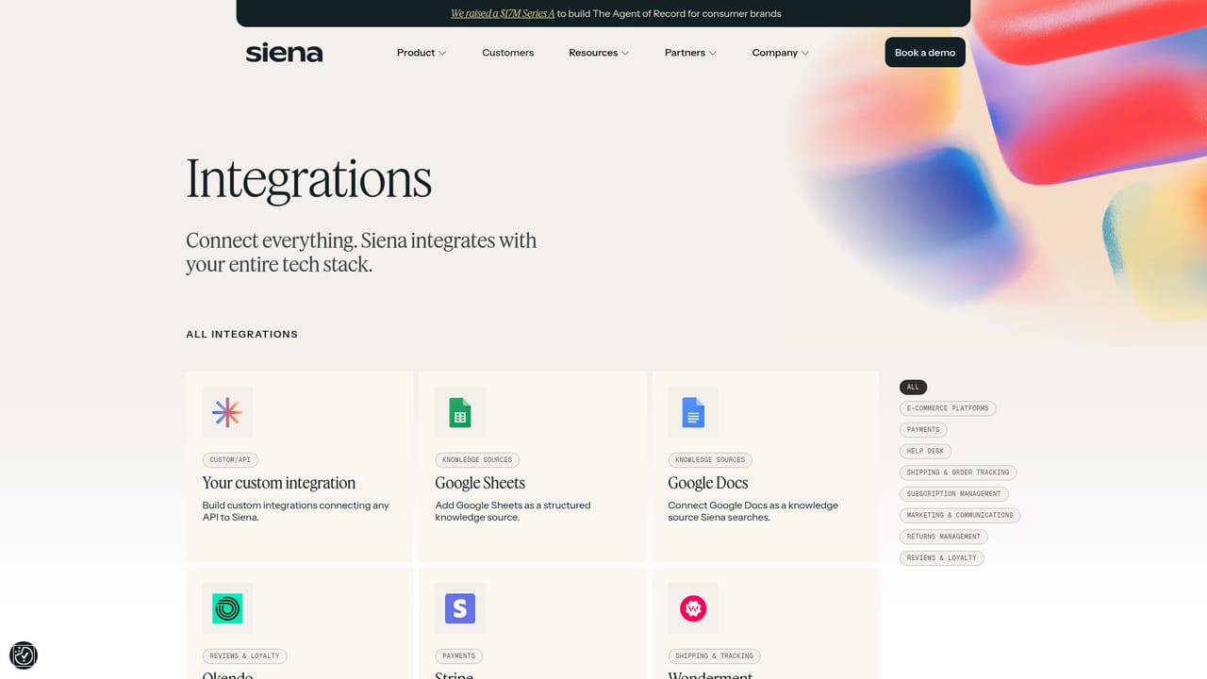
Task: Click 'Add Google Sheets as a structured' description
Action: coord(513,511)
